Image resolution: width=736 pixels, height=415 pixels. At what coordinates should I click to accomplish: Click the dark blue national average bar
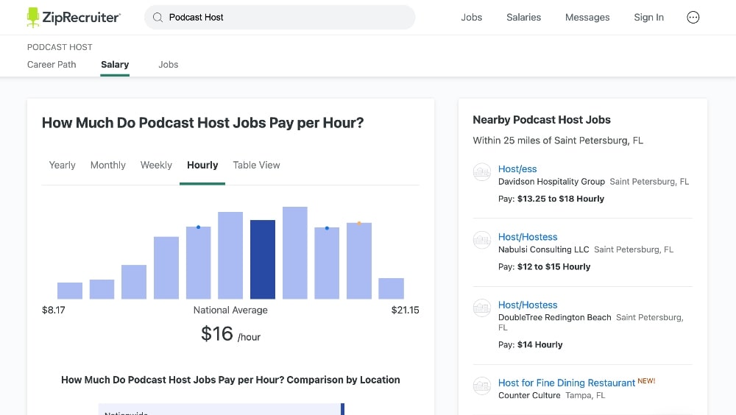263,260
